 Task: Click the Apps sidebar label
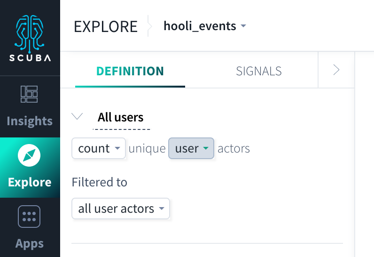click(30, 244)
